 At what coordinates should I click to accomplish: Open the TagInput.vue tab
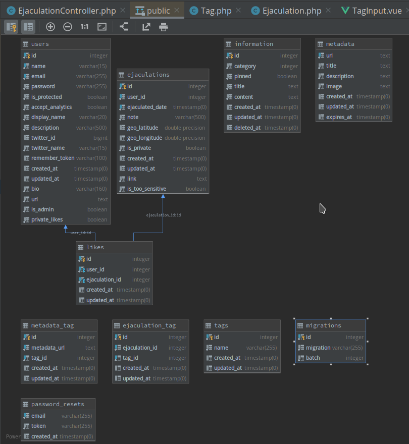tap(377, 11)
